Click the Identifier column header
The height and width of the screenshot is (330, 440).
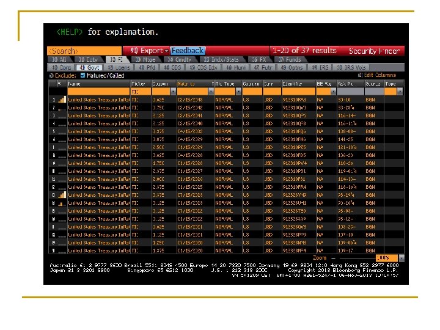[298, 84]
